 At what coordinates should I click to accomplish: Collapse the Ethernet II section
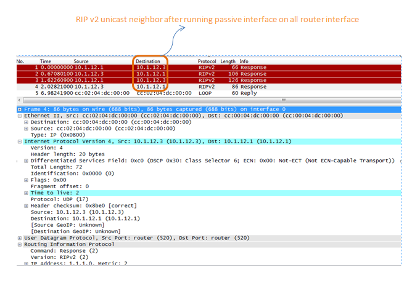[x=20, y=116]
